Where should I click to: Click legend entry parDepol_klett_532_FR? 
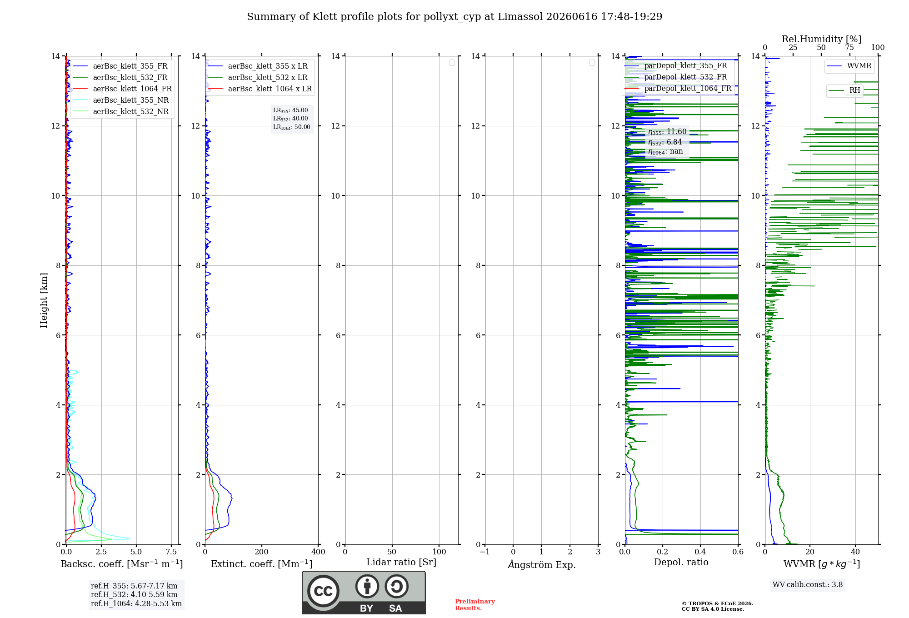676,77
